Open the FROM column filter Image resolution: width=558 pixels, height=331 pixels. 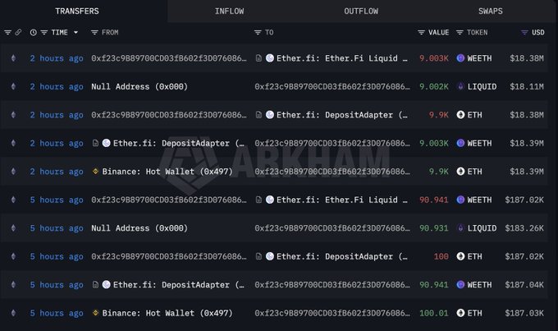tap(94, 32)
